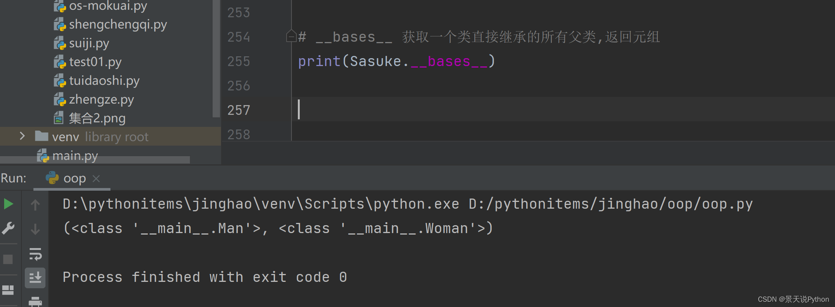Close the oop run tab

tap(96, 178)
